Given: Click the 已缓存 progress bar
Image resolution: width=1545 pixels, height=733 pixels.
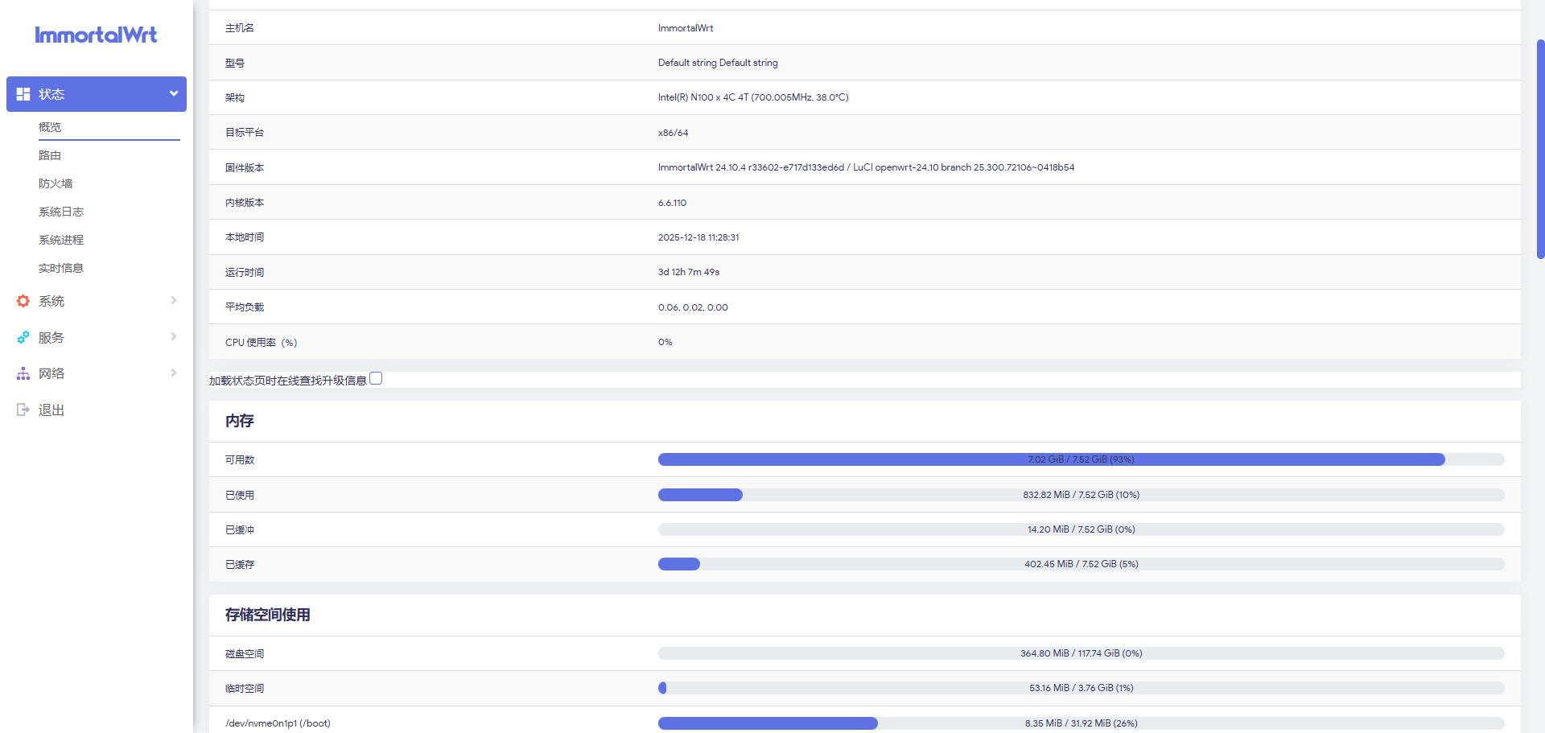Looking at the screenshot, I should (x=1081, y=564).
